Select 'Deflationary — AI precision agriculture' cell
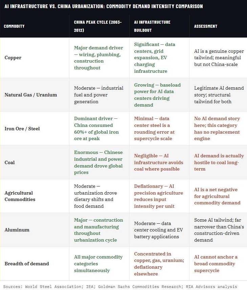Image resolution: width=247 pixels, height=290 pixels. coord(158,196)
